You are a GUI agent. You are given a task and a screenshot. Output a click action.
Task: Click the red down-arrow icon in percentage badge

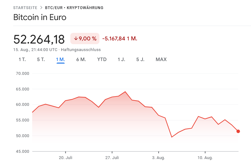point(76,39)
